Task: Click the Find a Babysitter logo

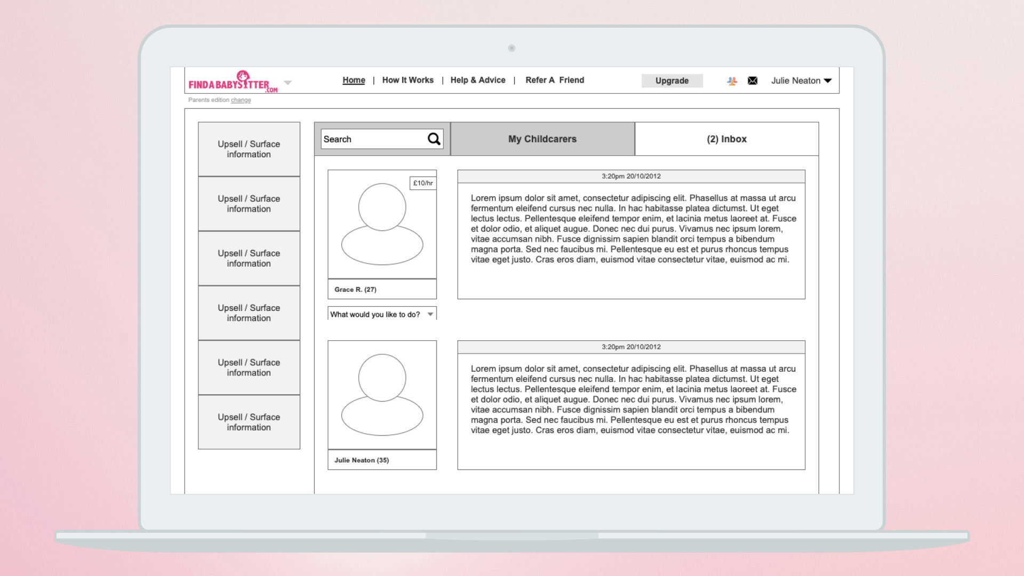Action: 233,82
